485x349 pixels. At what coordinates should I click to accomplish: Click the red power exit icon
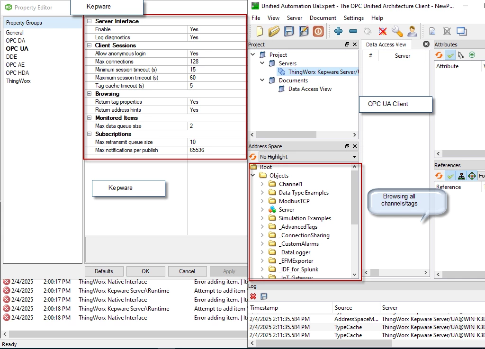(x=318, y=31)
